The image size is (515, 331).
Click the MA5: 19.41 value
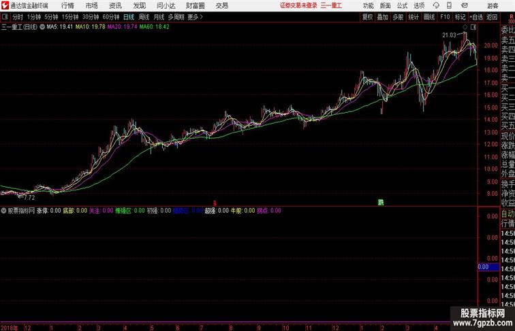[x=60, y=27]
